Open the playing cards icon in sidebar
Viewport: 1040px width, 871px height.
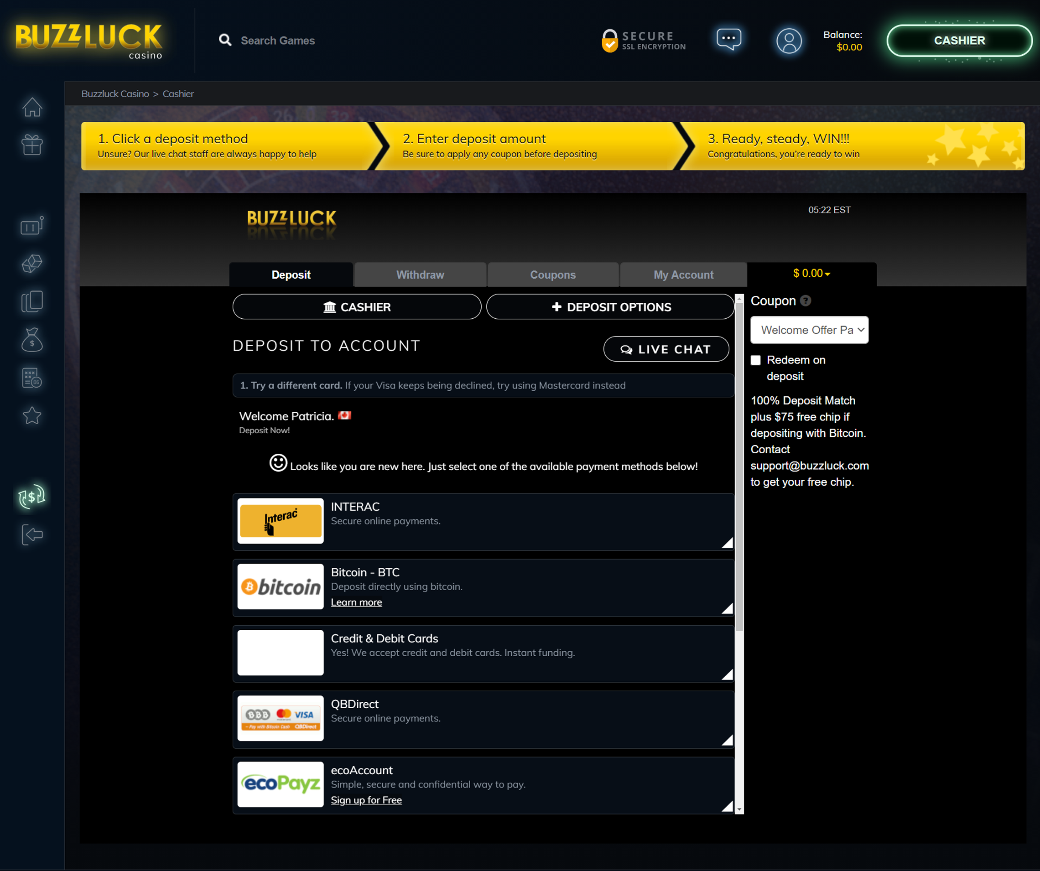click(x=32, y=301)
